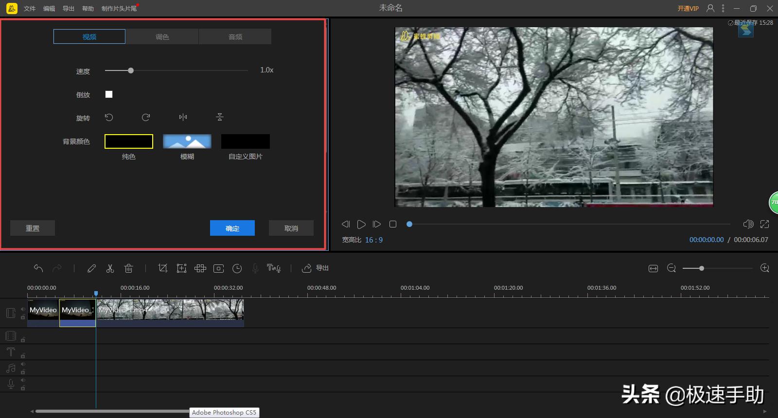Open the 导出 menu in menu bar
Image resolution: width=778 pixels, height=418 pixels.
(69, 9)
